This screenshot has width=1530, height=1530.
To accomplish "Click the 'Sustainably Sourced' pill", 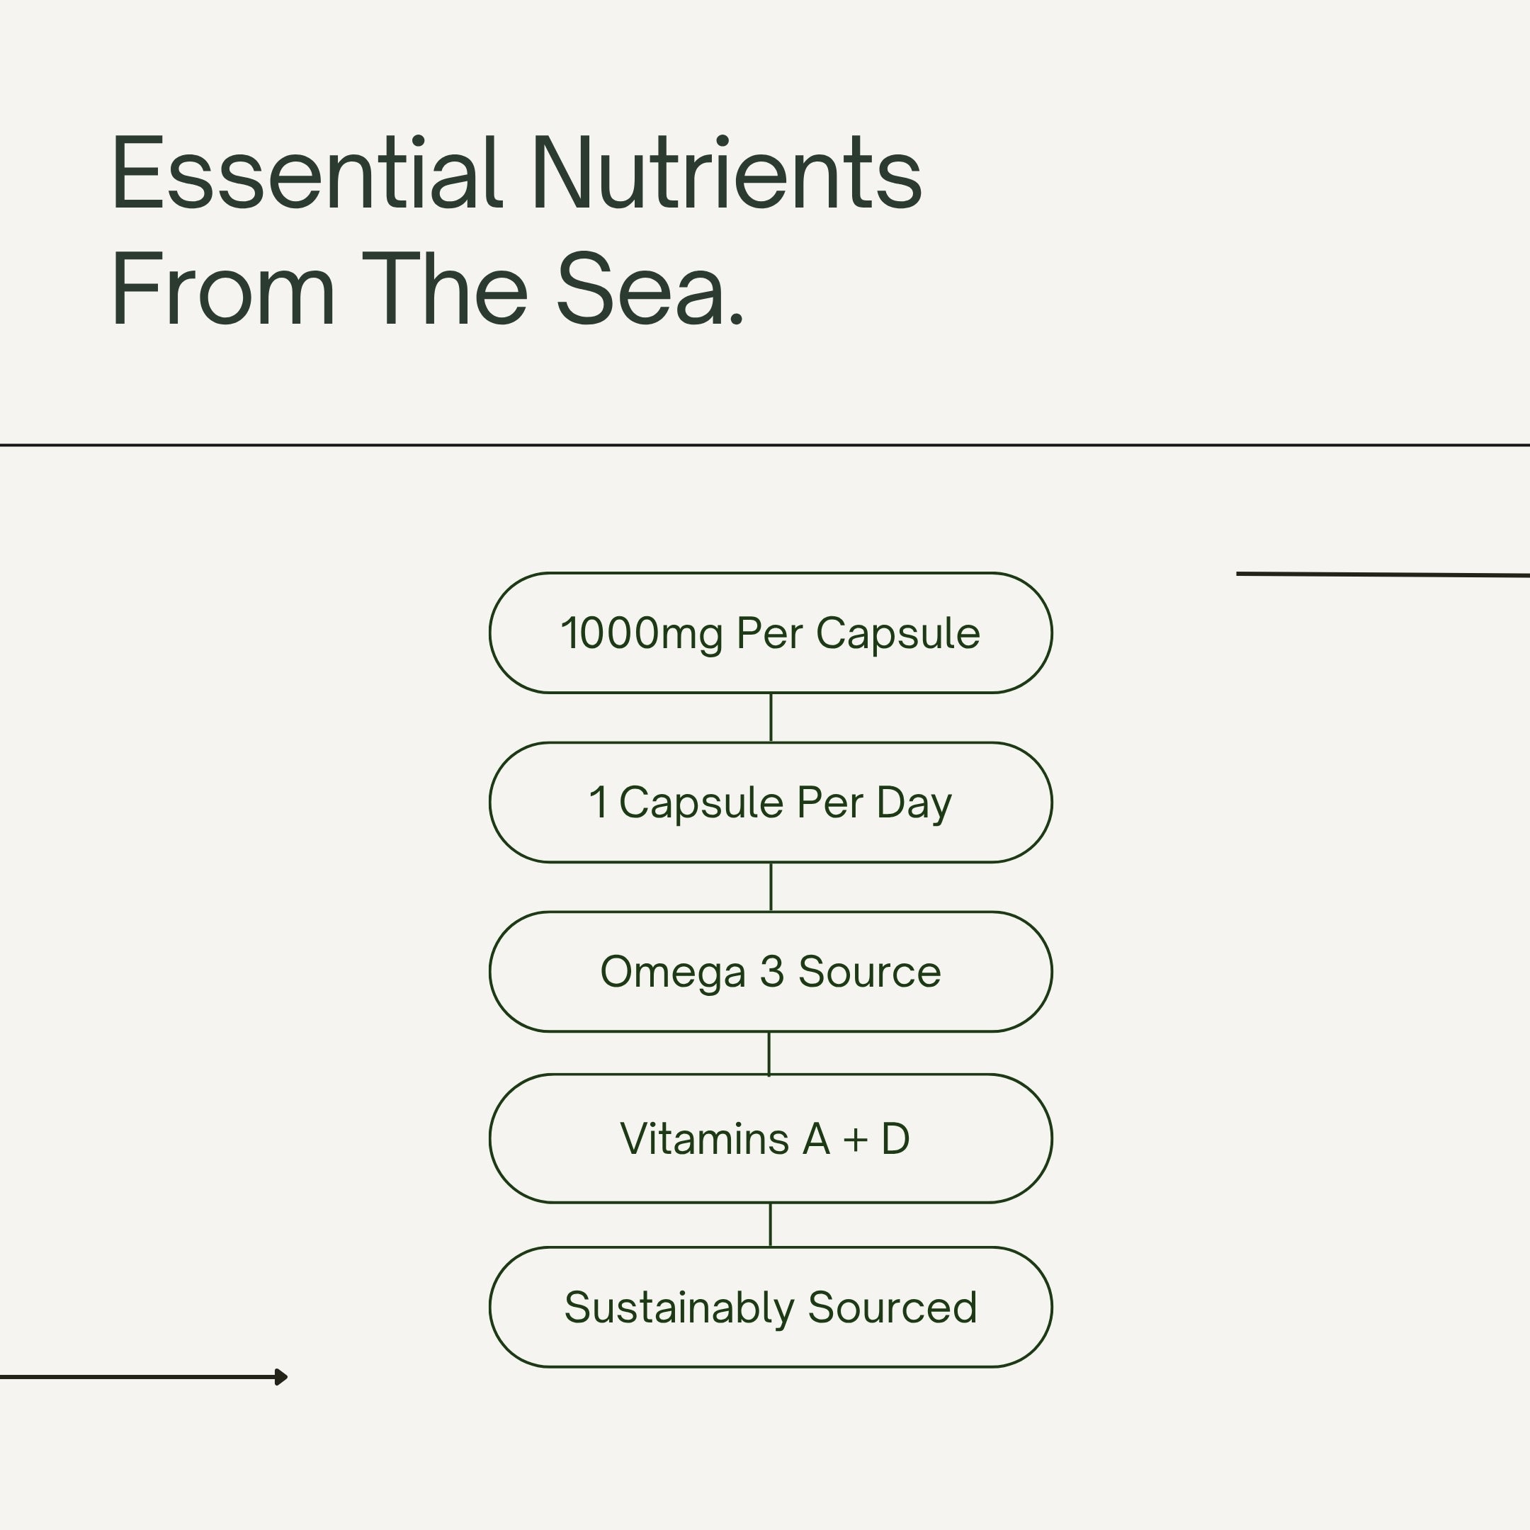I will [x=770, y=1308].
